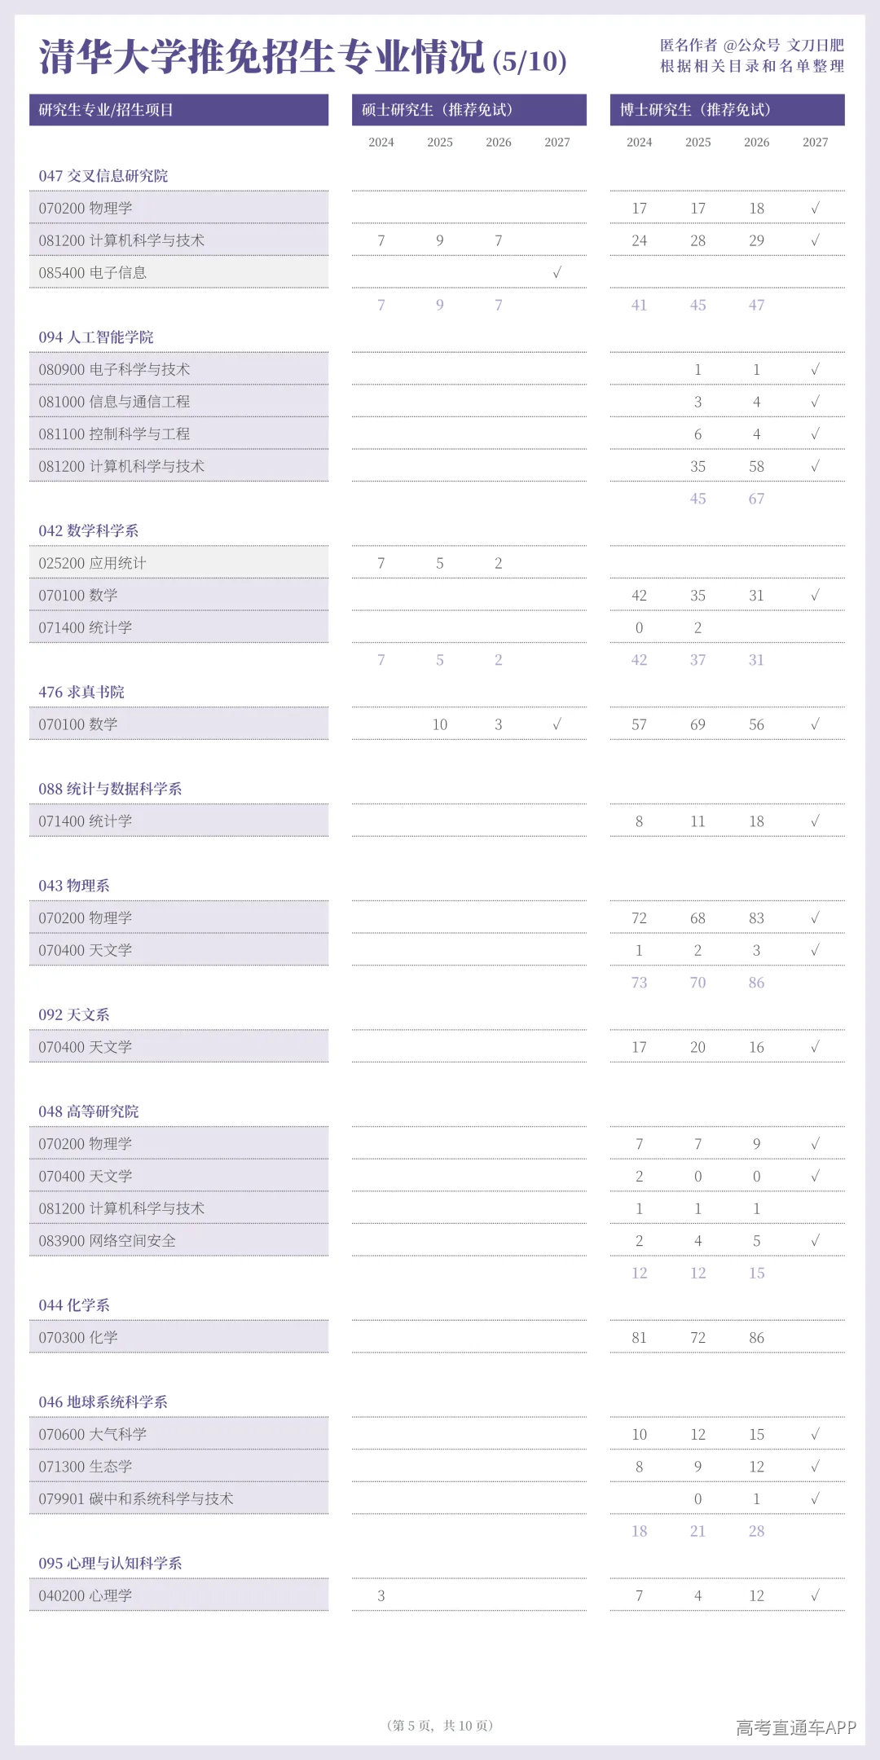Select the 083900 网络空间安全 row
Viewport: 880px width, 1760px height.
(178, 1240)
